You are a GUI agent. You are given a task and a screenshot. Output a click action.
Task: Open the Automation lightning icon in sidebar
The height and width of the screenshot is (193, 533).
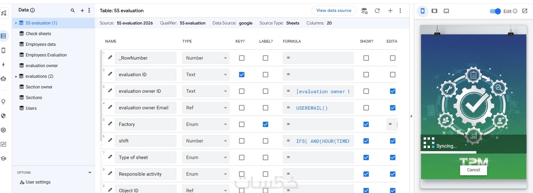click(4, 64)
